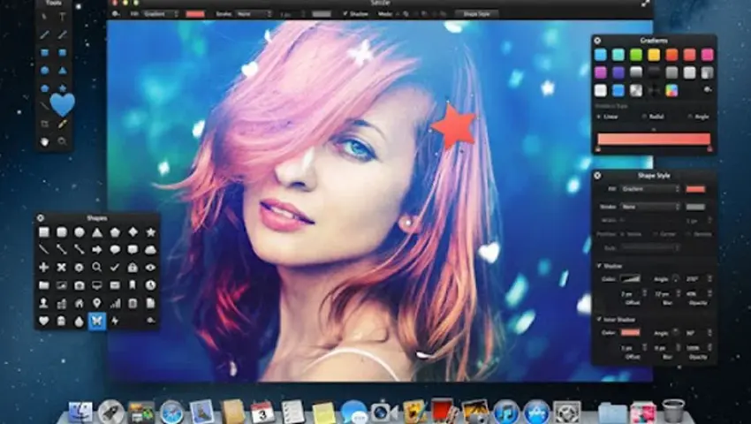Select the camera shape icon
Image resolution: width=751 pixels, height=424 pixels.
(x=79, y=285)
